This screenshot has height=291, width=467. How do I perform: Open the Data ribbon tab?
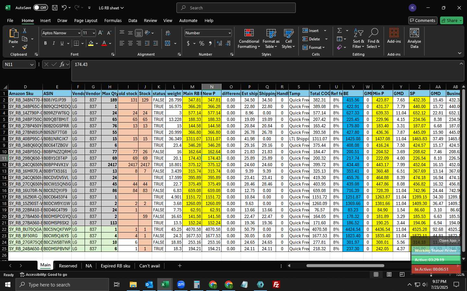pos(133,20)
